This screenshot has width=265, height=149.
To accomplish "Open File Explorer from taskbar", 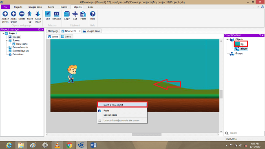I will pos(21,145).
